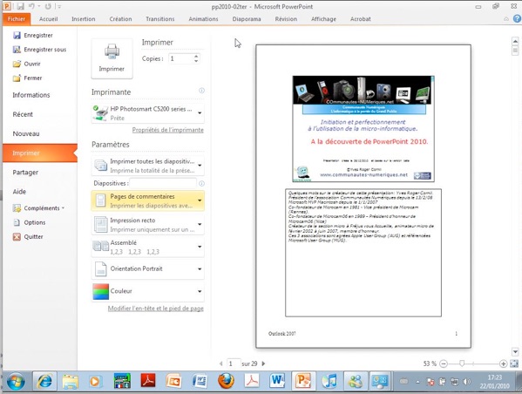Click the 53 % zoom level text
This screenshot has width=522, height=394.
coord(430,363)
